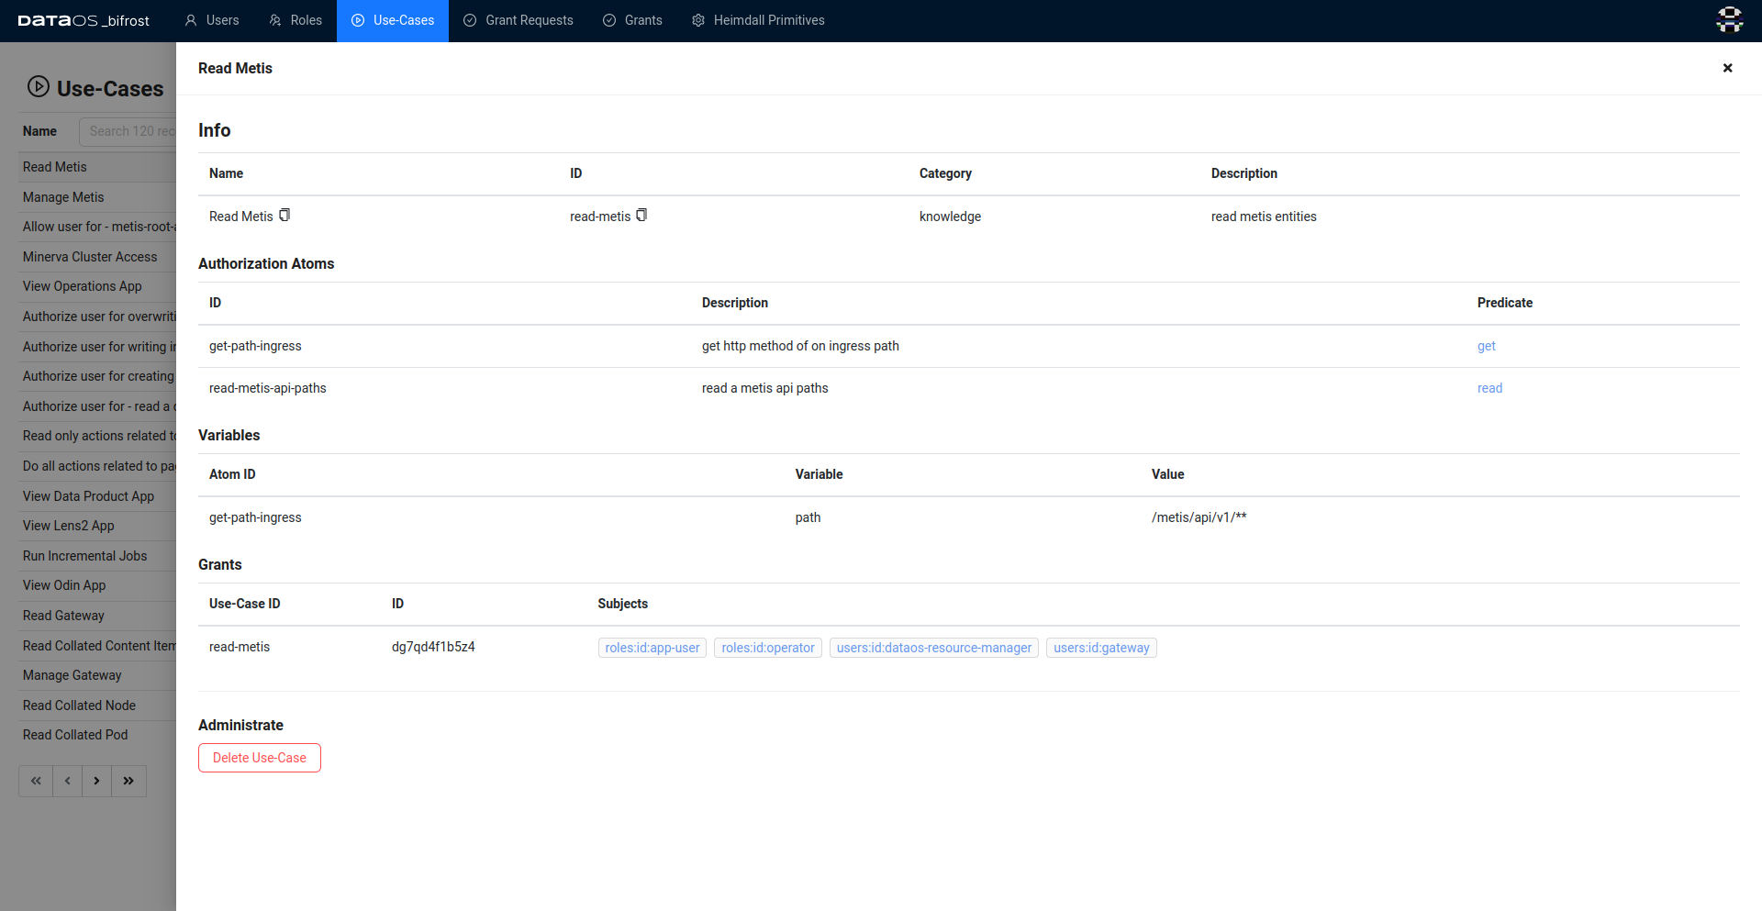Viewport: 1762px width, 911px height.
Task: Open the 'get' predicate link
Action: (x=1487, y=346)
